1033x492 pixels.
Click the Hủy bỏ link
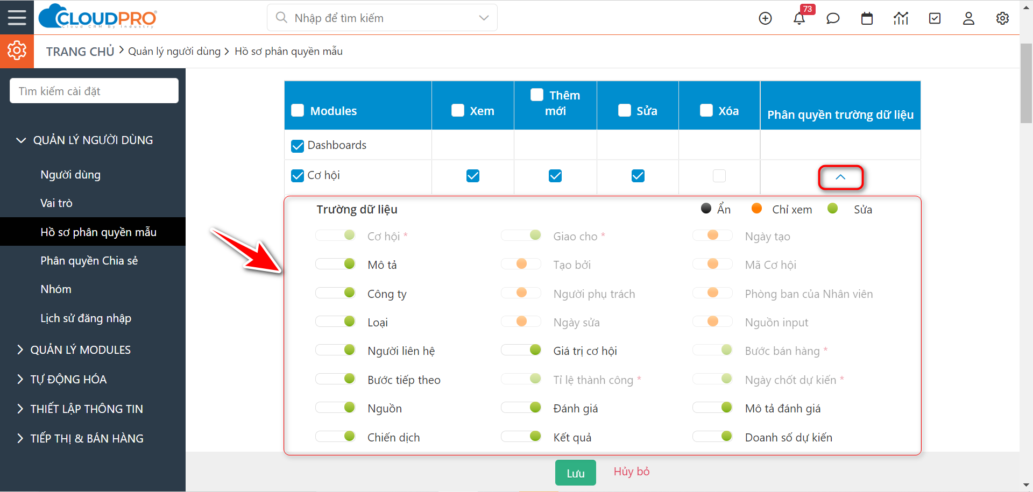tap(632, 472)
